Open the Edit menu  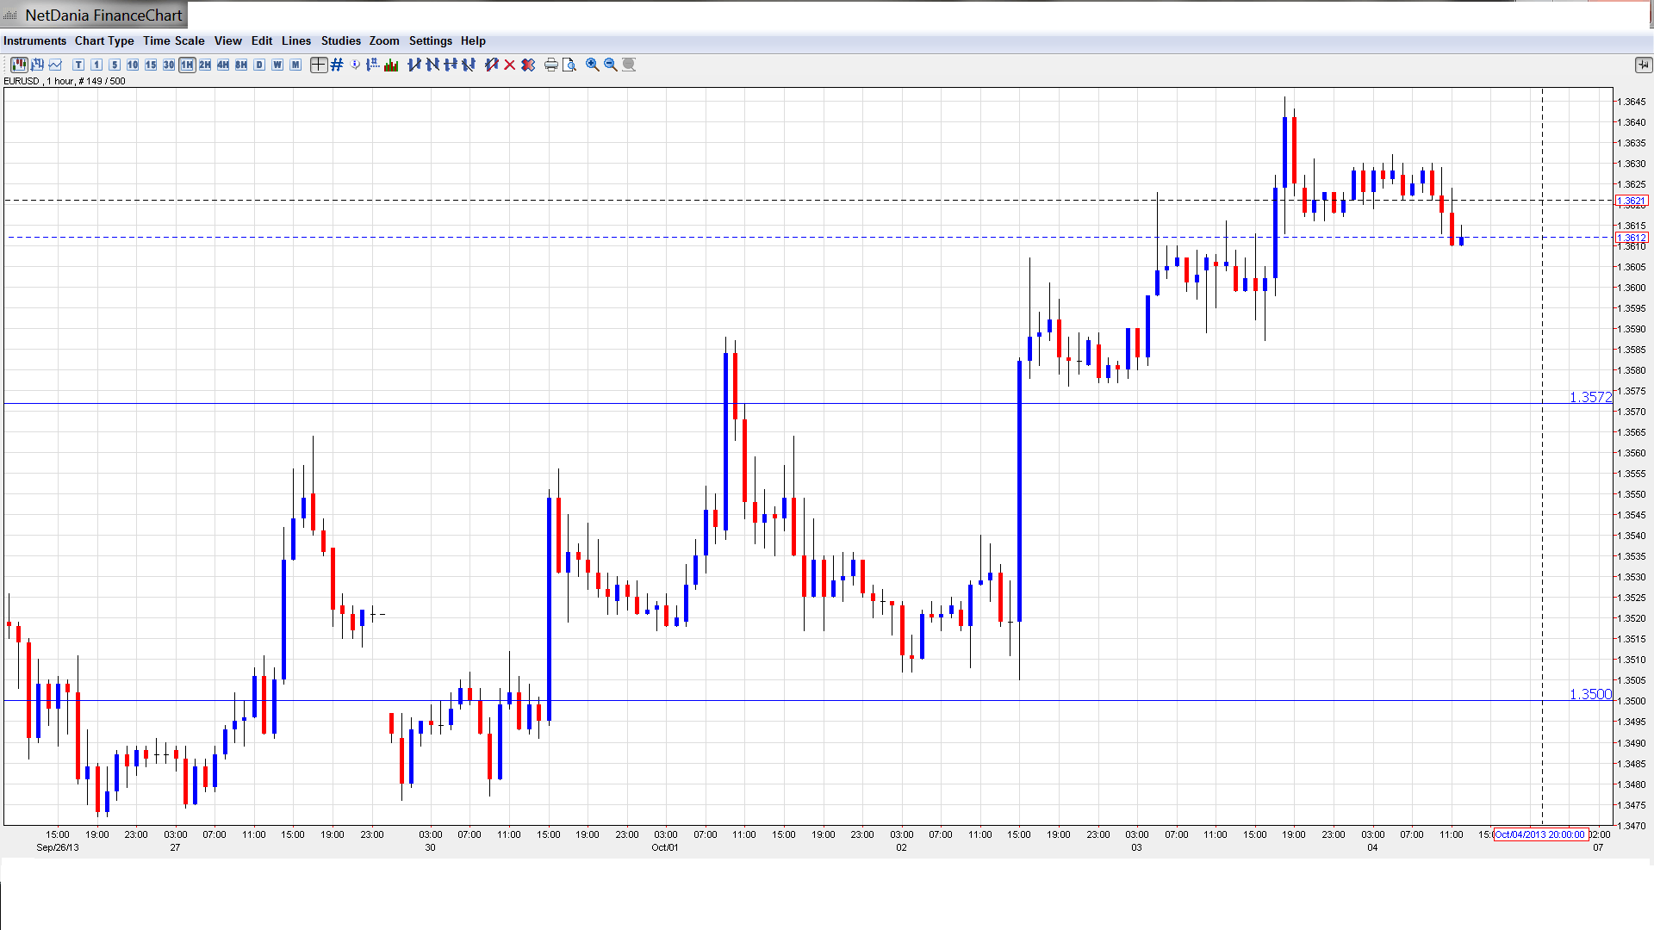pos(262,40)
